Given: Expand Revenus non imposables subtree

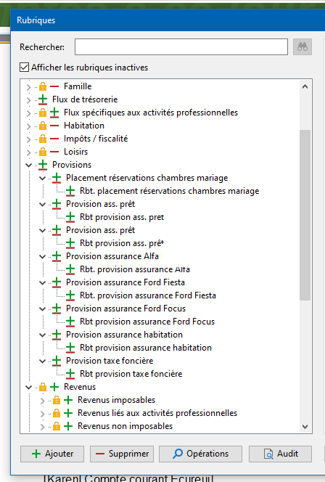Looking at the screenshot, I should pyautogui.click(x=42, y=427).
